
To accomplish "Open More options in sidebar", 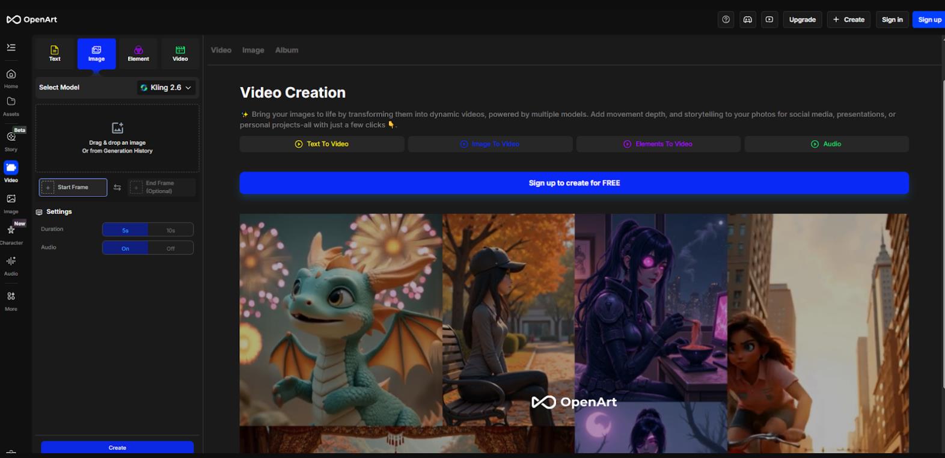I will (11, 301).
